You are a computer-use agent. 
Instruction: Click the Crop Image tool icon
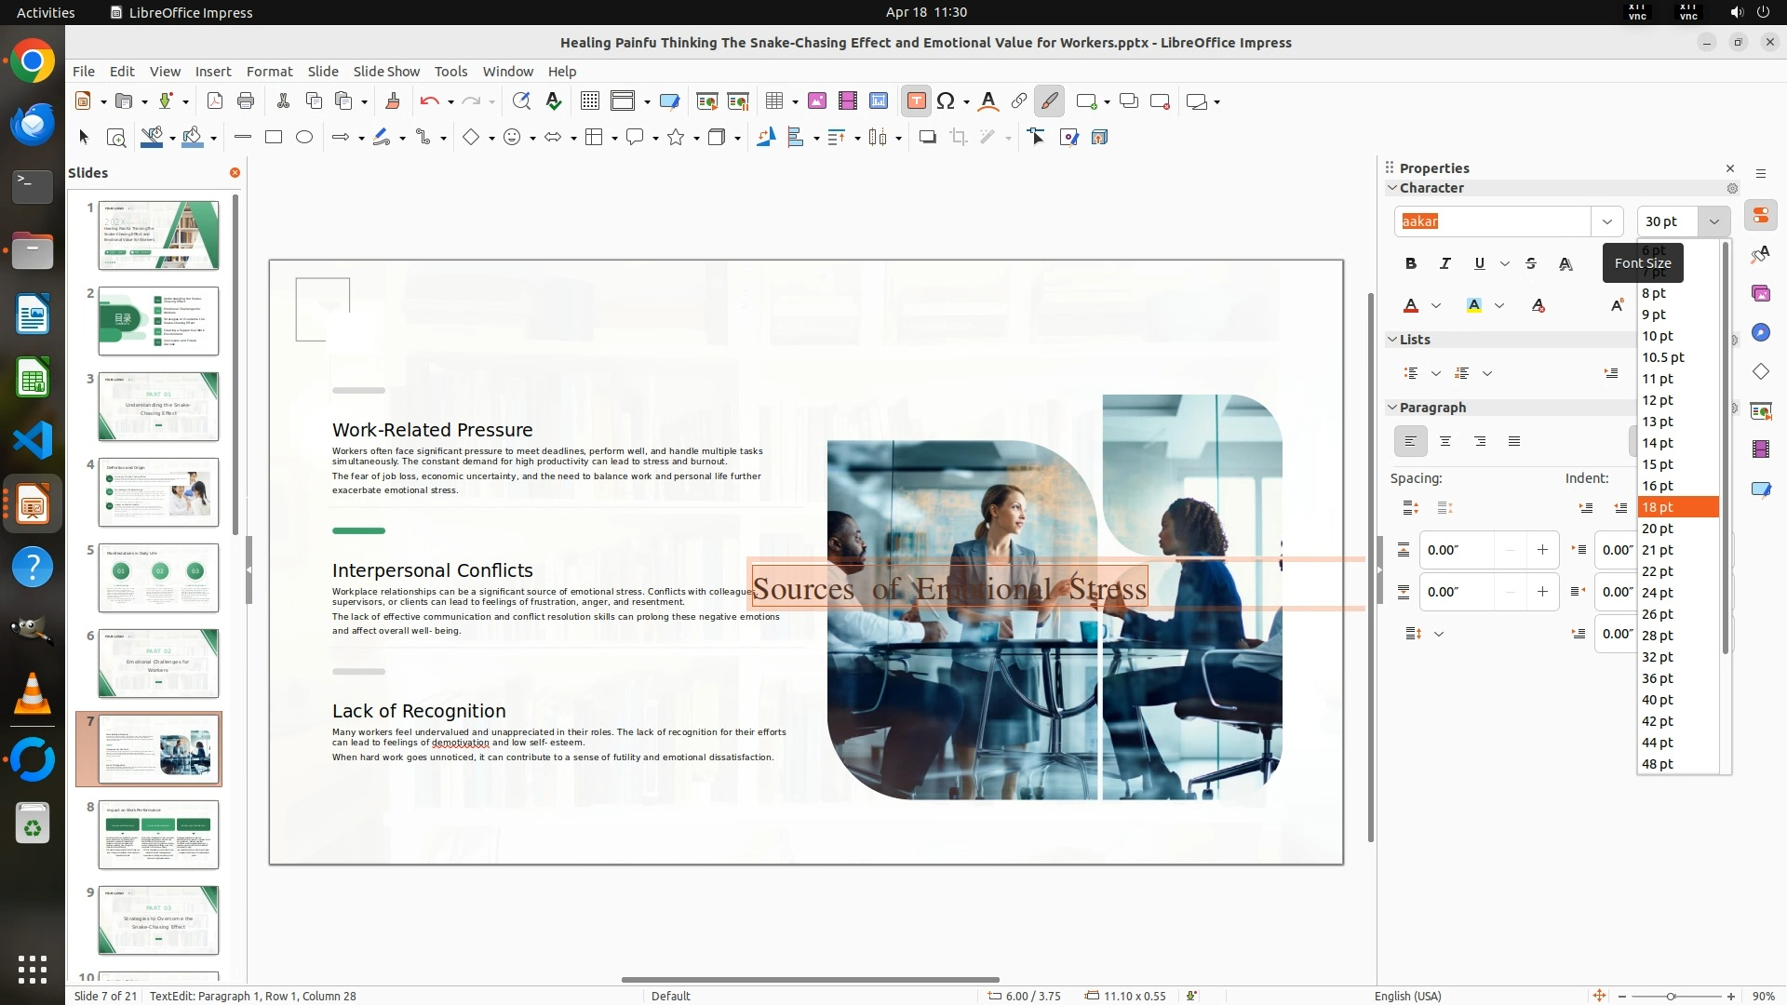tap(958, 138)
